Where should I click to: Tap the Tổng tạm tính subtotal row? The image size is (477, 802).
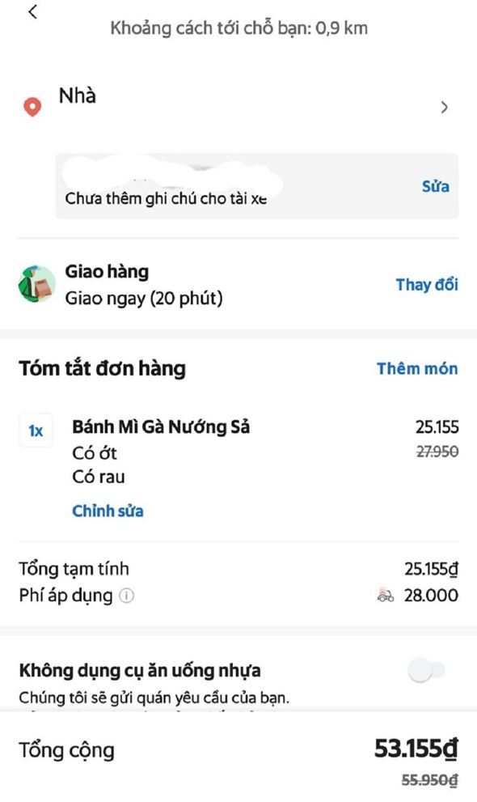[x=238, y=569]
